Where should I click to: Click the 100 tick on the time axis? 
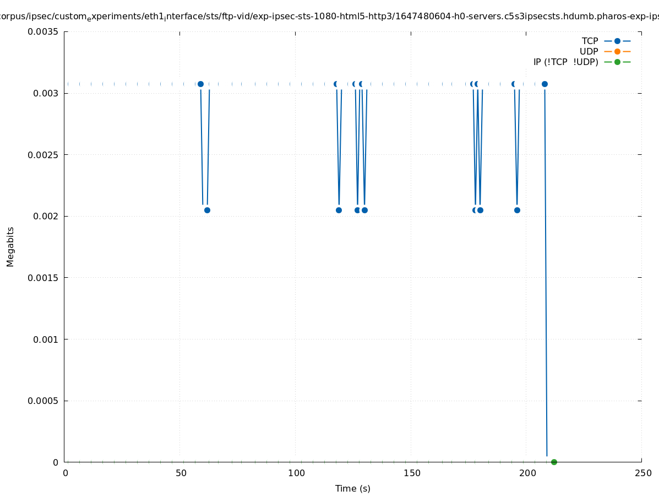point(296,473)
